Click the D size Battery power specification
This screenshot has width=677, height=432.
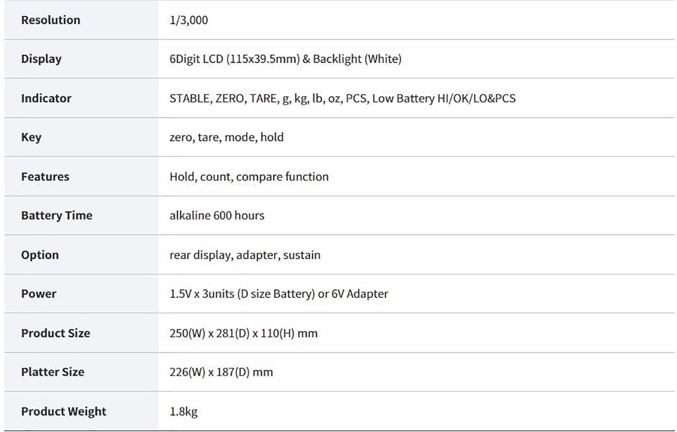click(279, 294)
